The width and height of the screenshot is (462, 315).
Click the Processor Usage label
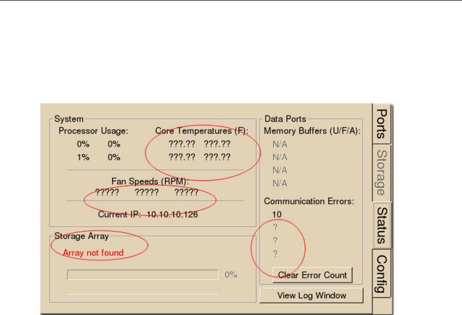pos(93,131)
